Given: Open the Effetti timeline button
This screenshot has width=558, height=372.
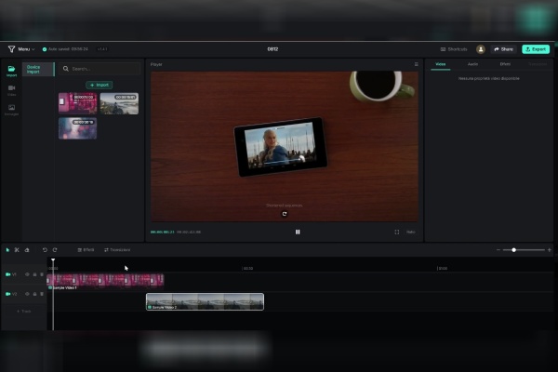Looking at the screenshot, I should (86, 250).
